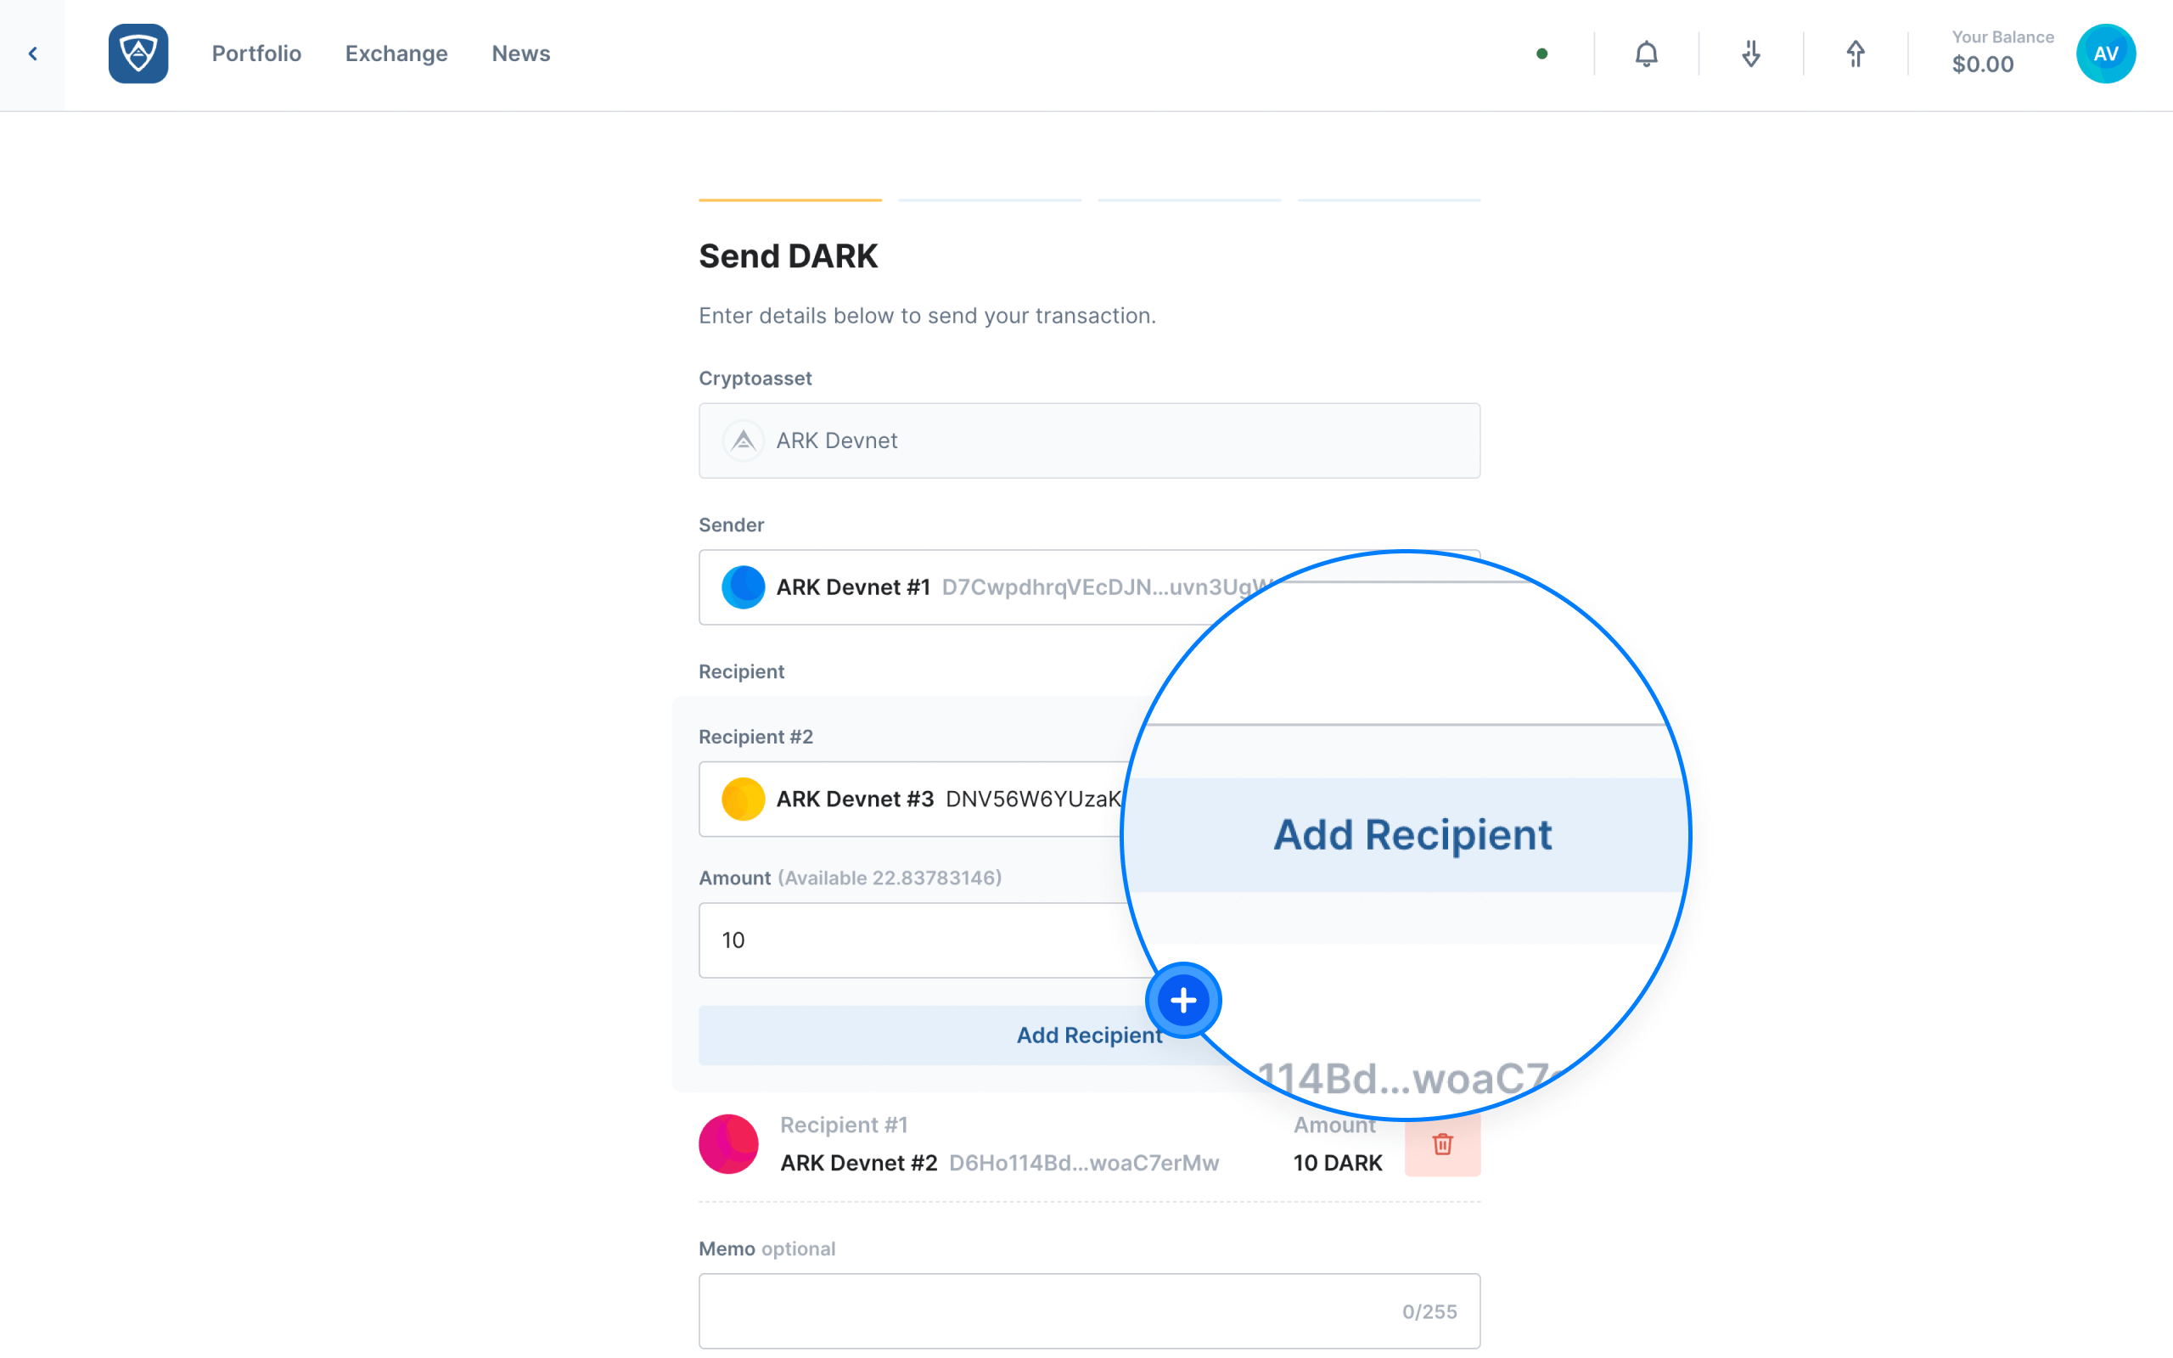Image resolution: width=2173 pixels, height=1358 pixels.
Task: Click the ARK Devnet cryptoasset field
Action: tap(1089, 441)
